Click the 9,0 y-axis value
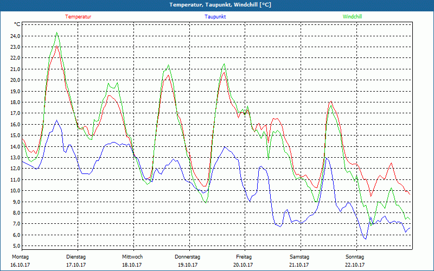The width and height of the screenshot is (434, 271). (x=17, y=202)
